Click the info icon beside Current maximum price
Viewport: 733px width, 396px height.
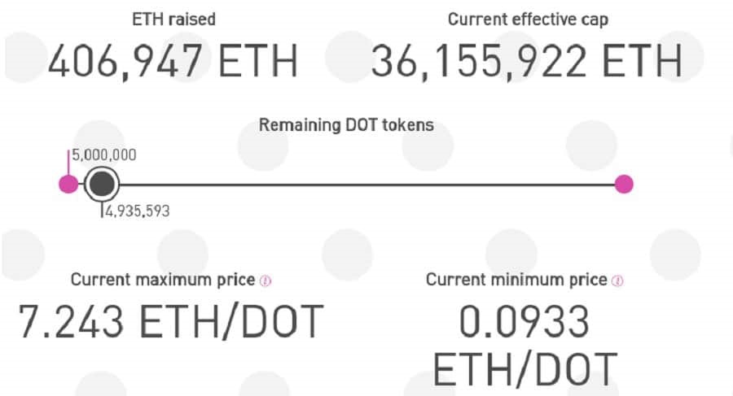(x=265, y=281)
